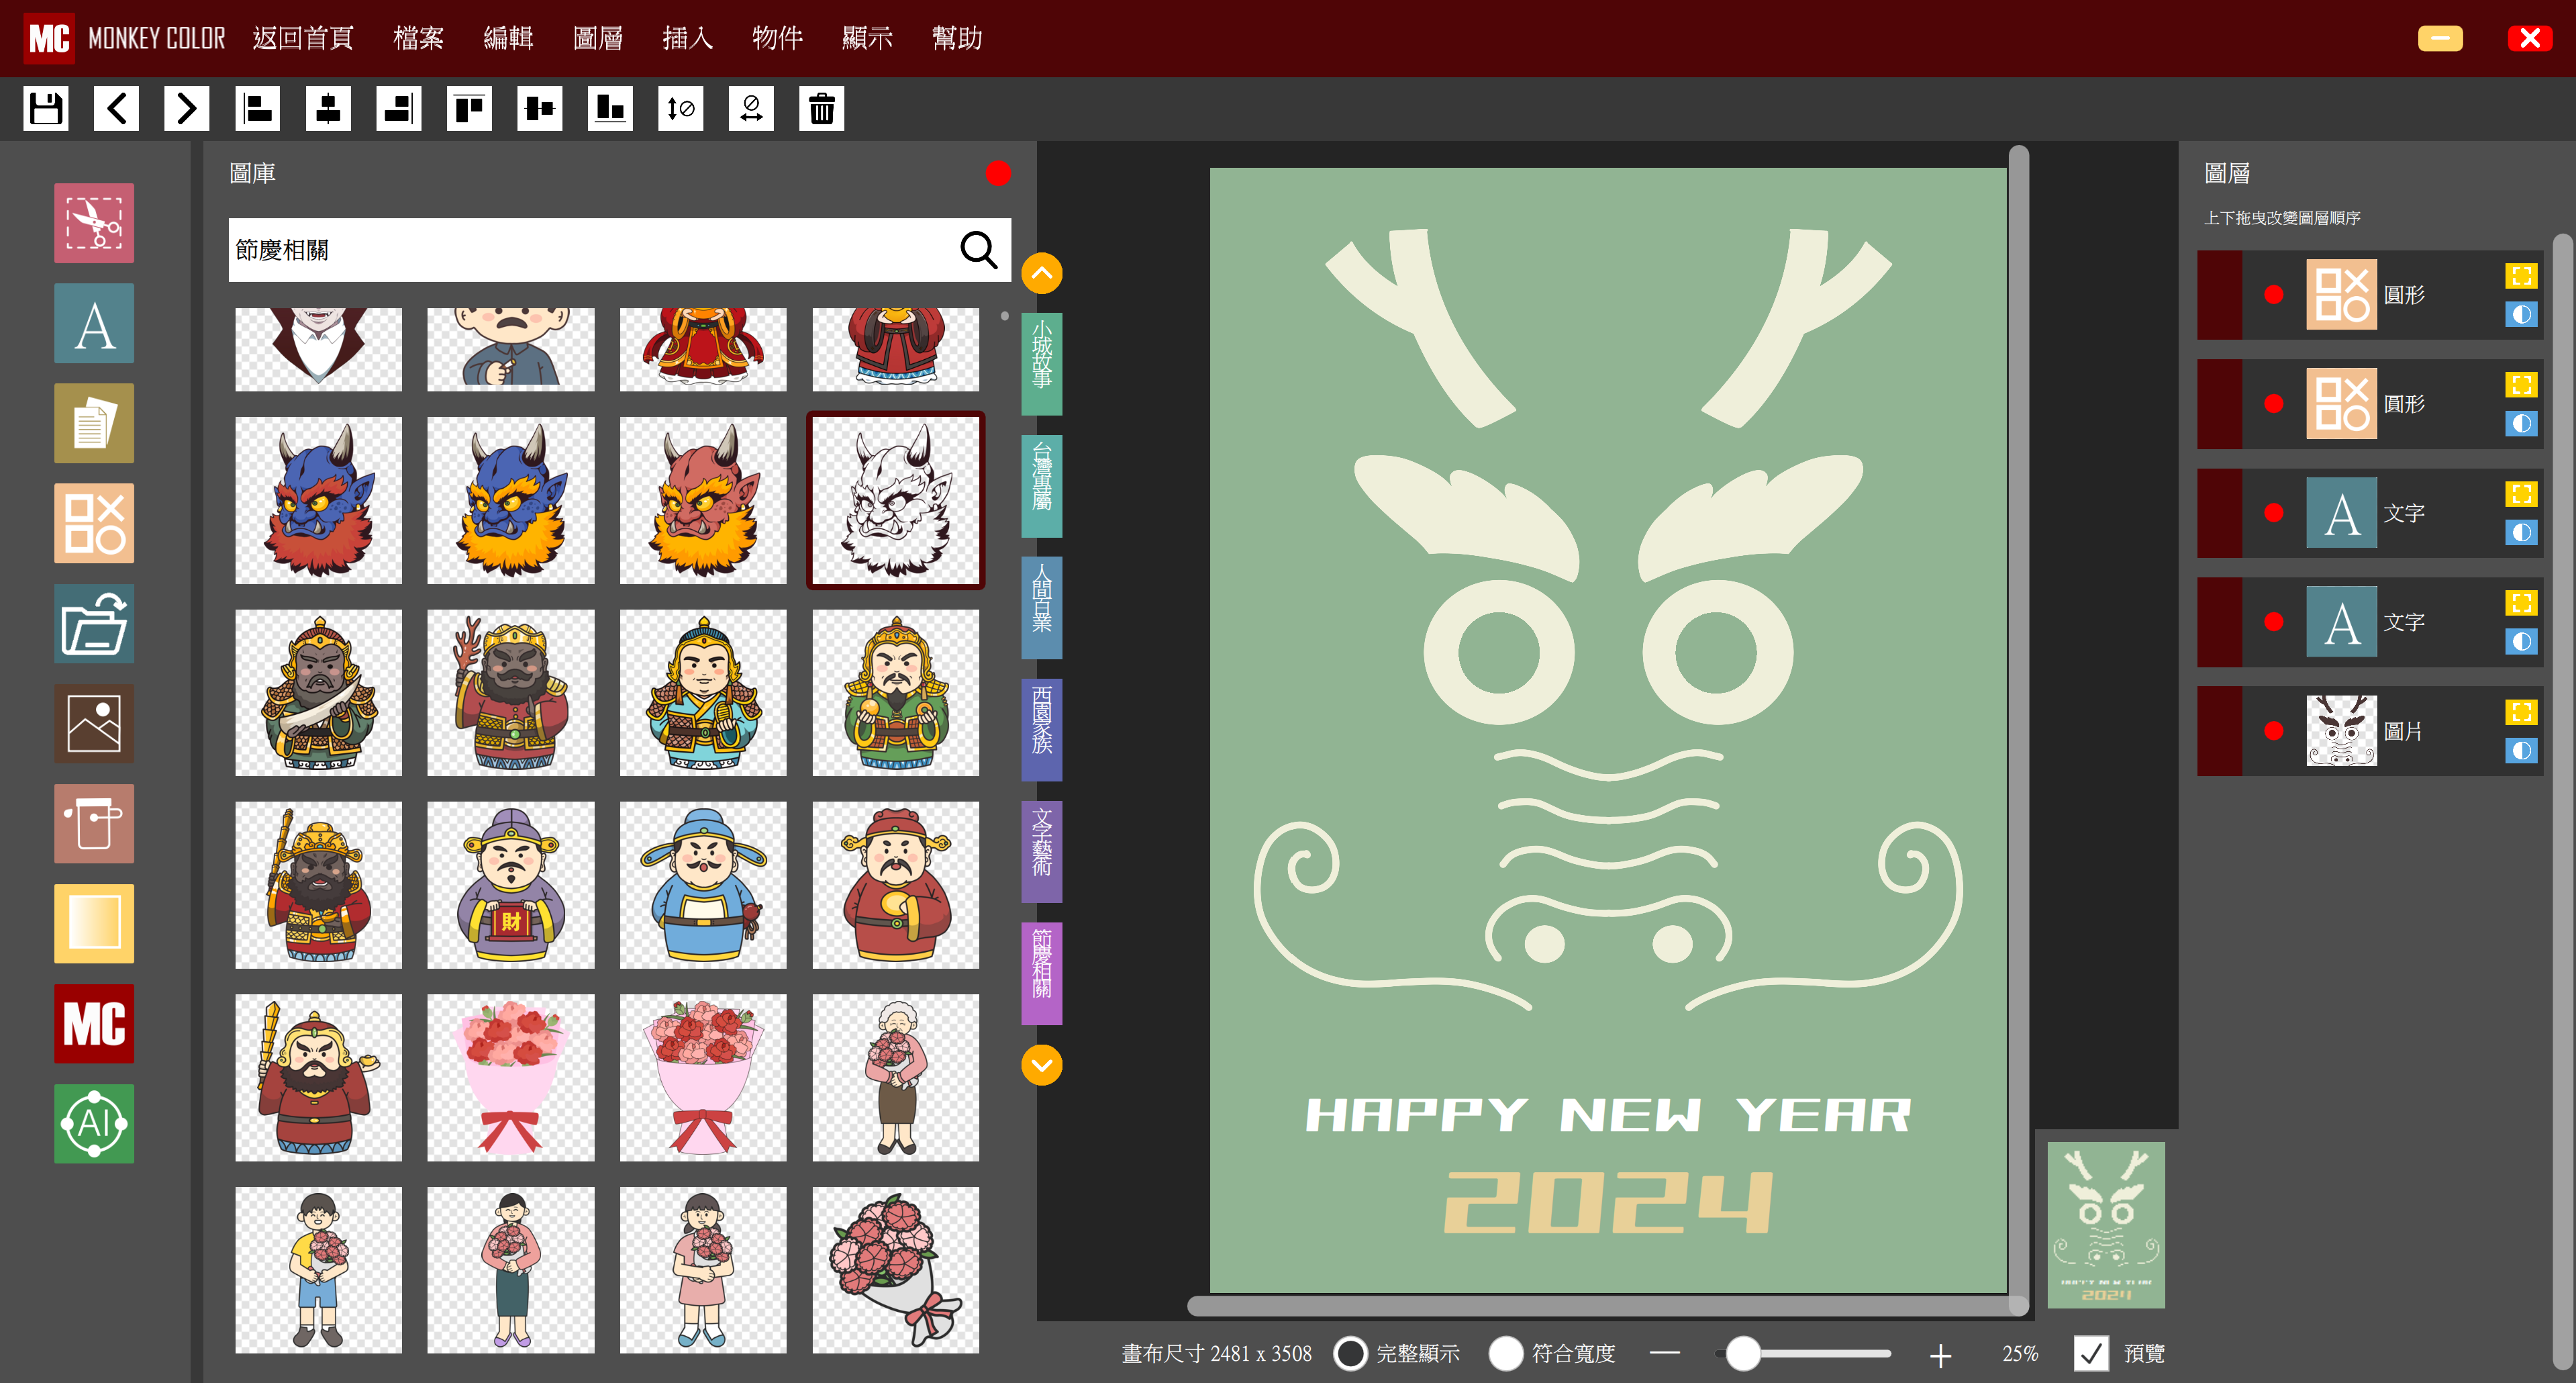Screen dimensions: 2576x1383
Task: Delete selection with the trash icon
Action: click(822, 108)
